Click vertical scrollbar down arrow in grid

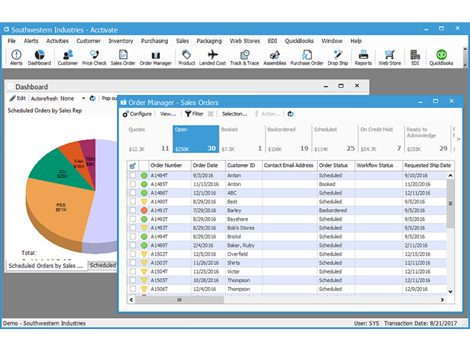tap(450, 292)
